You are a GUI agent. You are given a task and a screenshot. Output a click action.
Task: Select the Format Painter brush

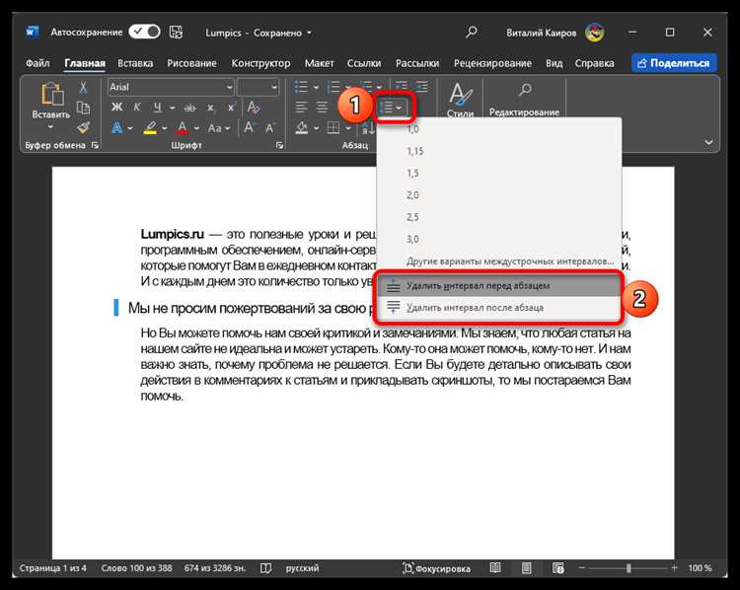click(84, 127)
